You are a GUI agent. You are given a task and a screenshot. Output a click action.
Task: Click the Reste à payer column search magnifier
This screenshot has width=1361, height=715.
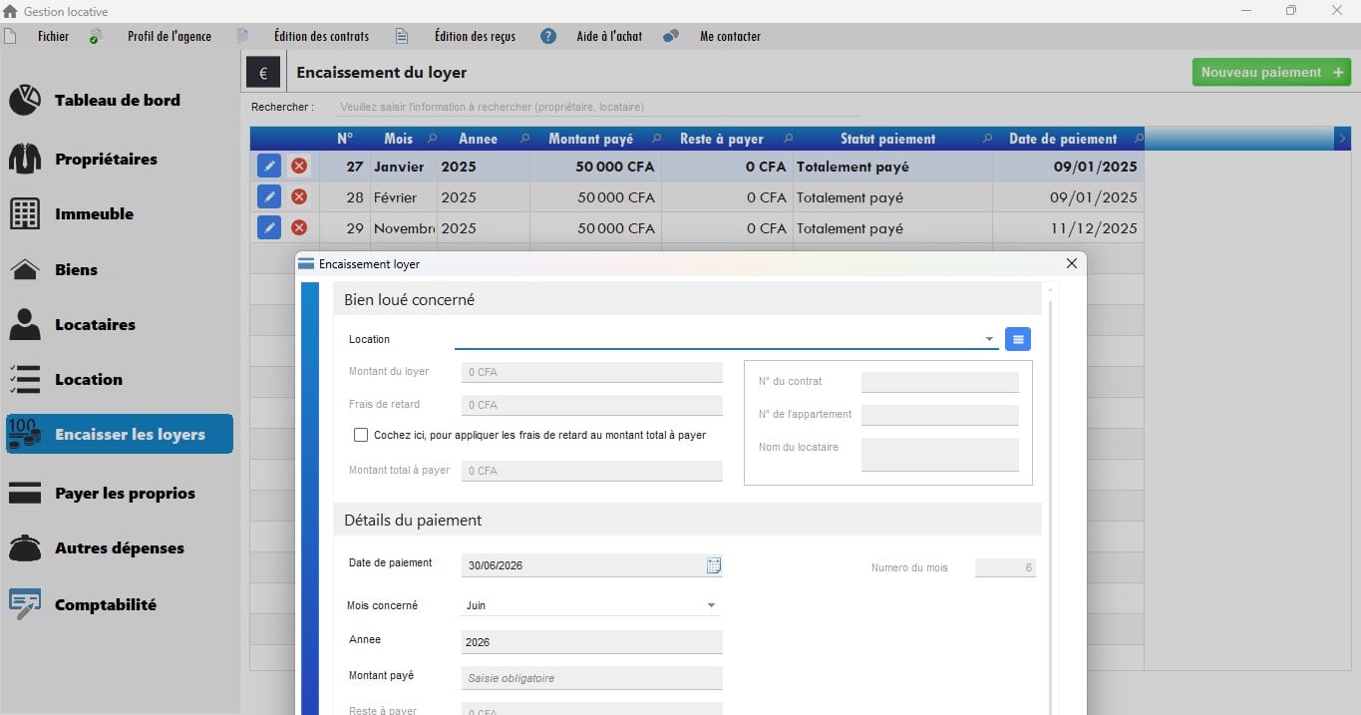click(x=788, y=139)
